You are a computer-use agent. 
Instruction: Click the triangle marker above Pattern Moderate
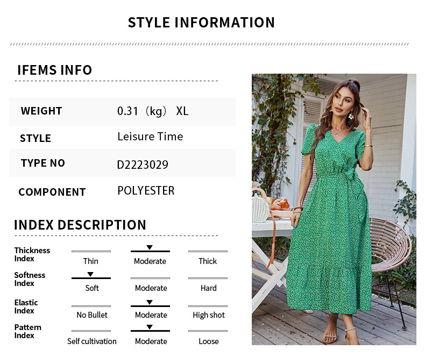pyautogui.click(x=150, y=327)
